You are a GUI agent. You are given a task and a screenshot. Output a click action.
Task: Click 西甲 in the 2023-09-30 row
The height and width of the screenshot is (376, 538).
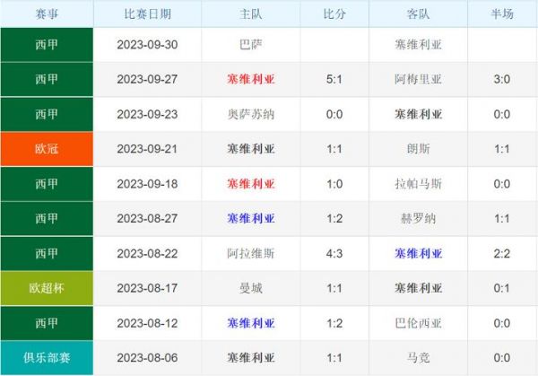tap(47, 45)
